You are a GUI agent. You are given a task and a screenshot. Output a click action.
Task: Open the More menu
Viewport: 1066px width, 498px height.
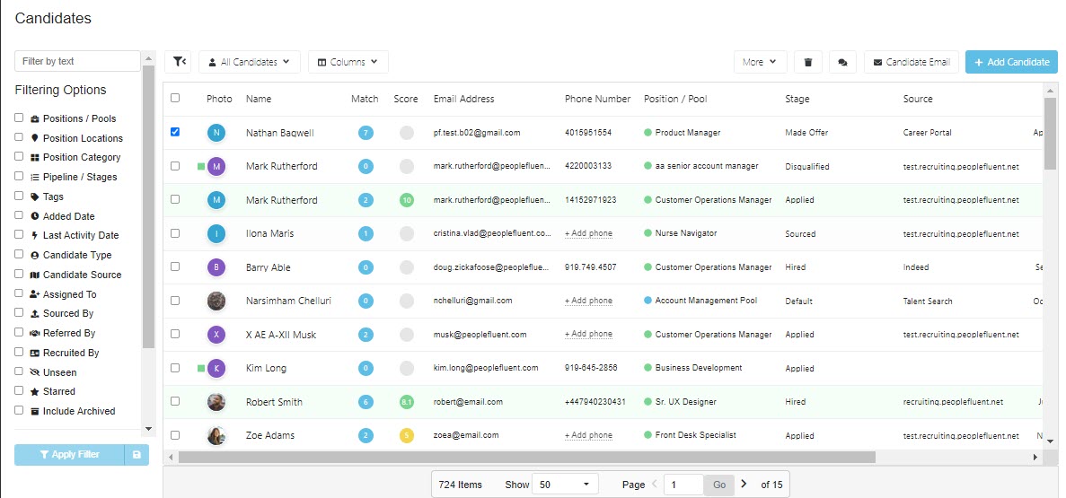760,62
